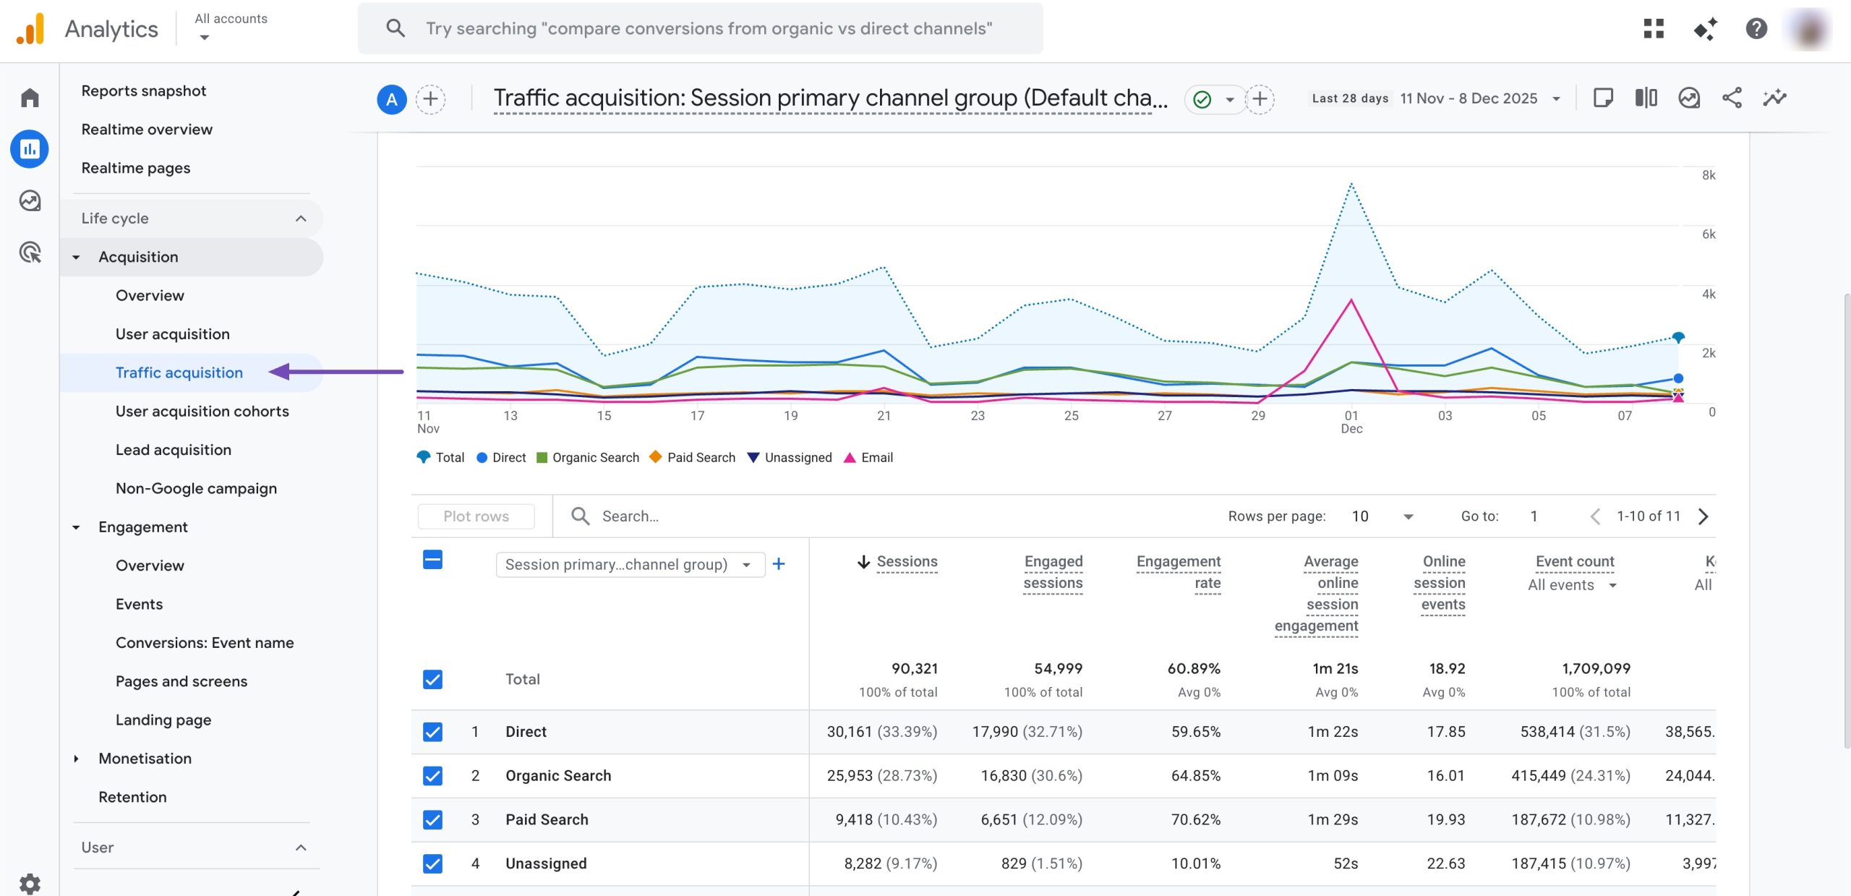Image resolution: width=1851 pixels, height=896 pixels.
Task: Share this report using the share icon
Action: [x=1732, y=98]
